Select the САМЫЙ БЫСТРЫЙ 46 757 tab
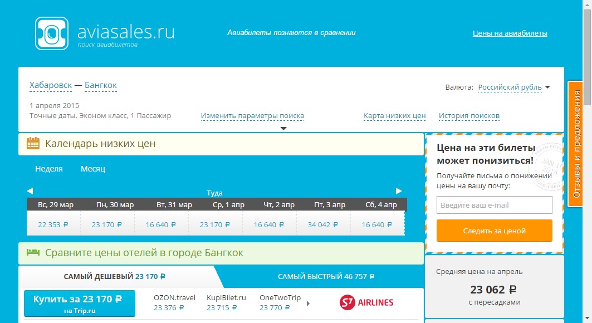Image resolution: width=592 pixels, height=323 pixels. (326, 277)
